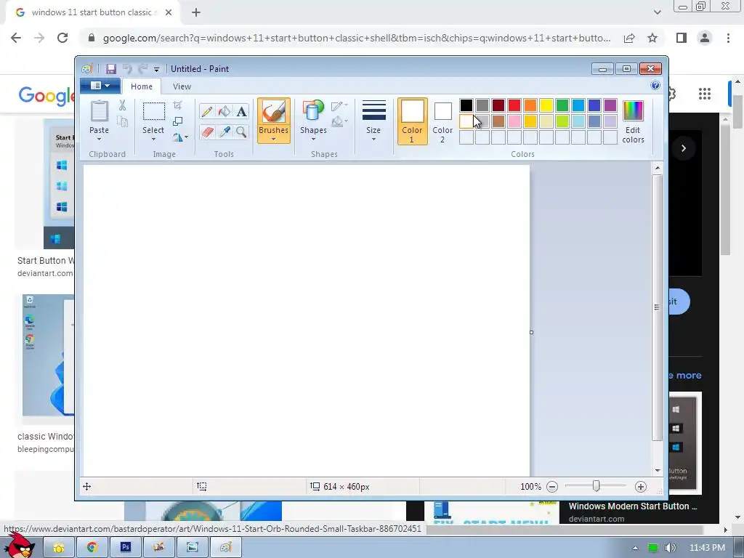Click the Redo arrow in Paint title bar
The width and height of the screenshot is (744, 558).
(143, 69)
